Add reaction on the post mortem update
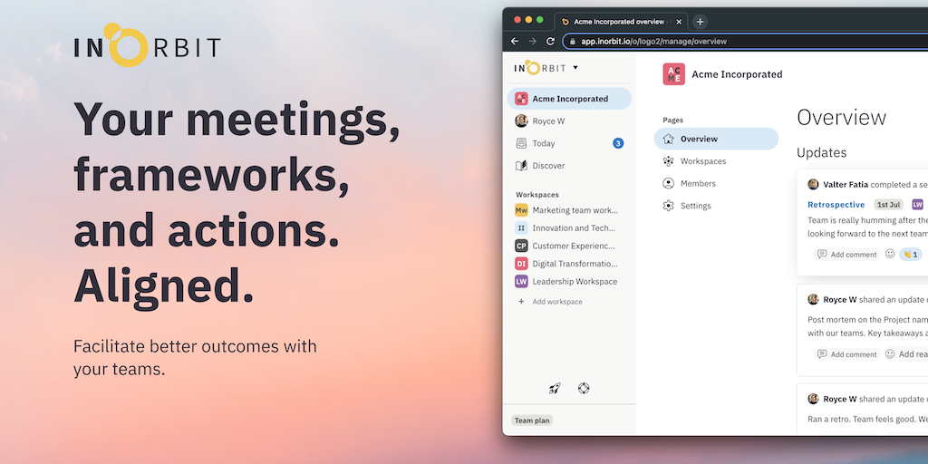 point(906,354)
